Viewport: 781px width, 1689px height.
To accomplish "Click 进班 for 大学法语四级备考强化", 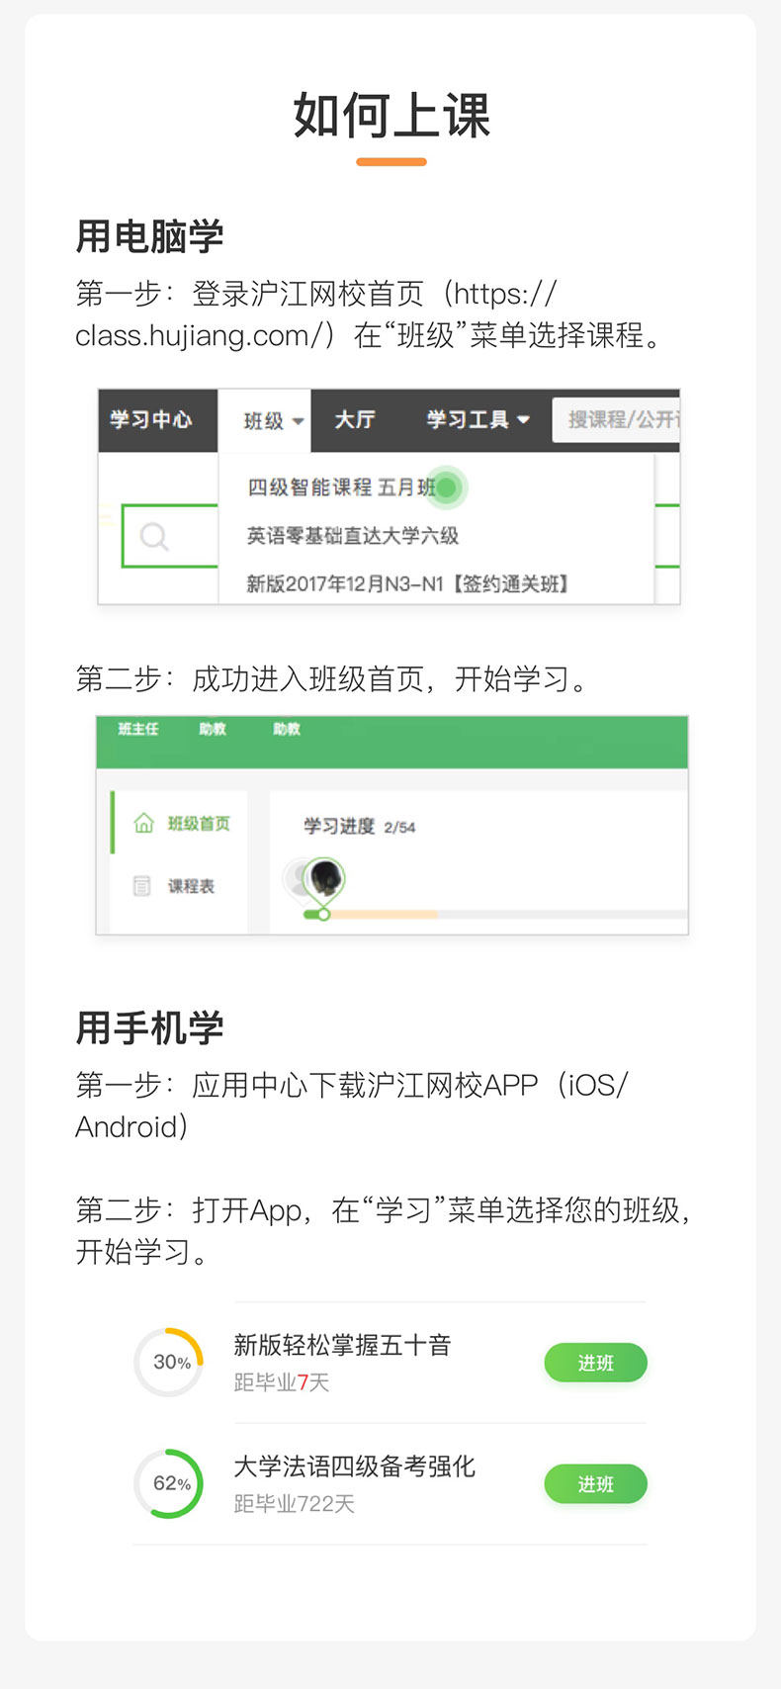I will pos(595,1484).
